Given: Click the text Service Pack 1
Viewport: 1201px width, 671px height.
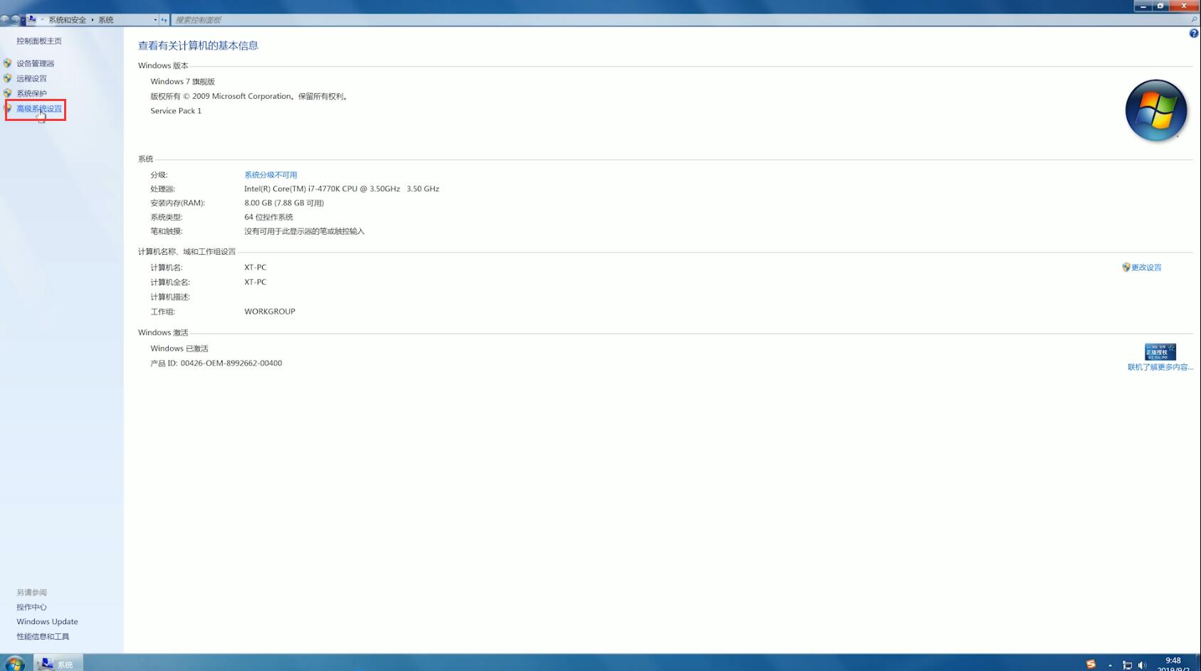Looking at the screenshot, I should point(176,111).
